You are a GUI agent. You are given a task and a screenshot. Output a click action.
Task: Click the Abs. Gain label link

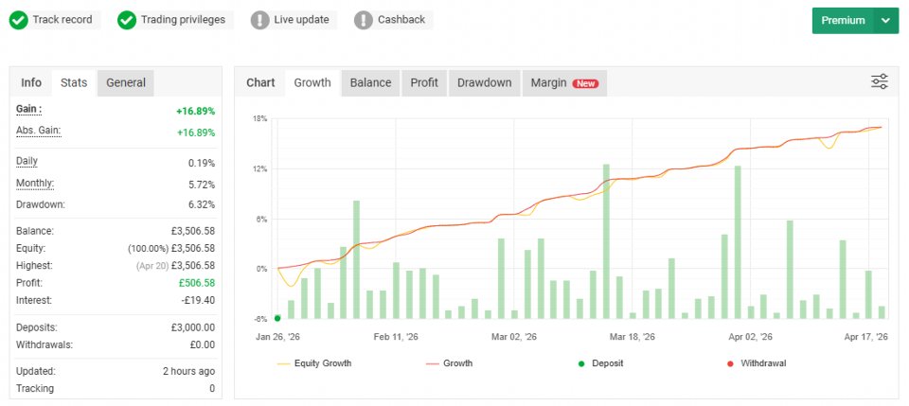(x=39, y=131)
